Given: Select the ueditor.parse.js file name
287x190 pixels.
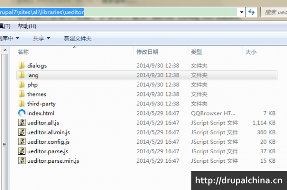Looking at the screenshot, I should 48,151.
